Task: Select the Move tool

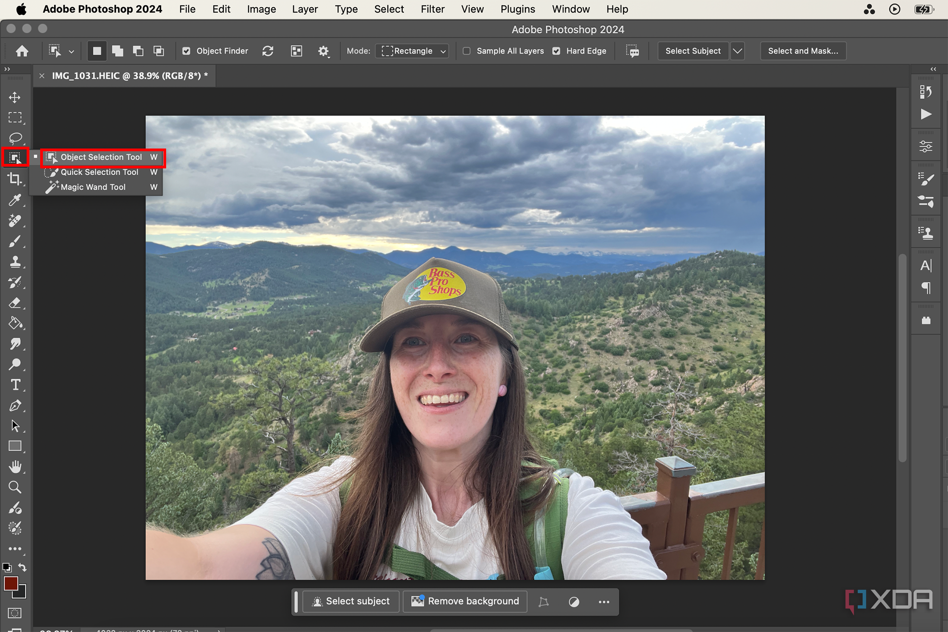Action: point(15,98)
